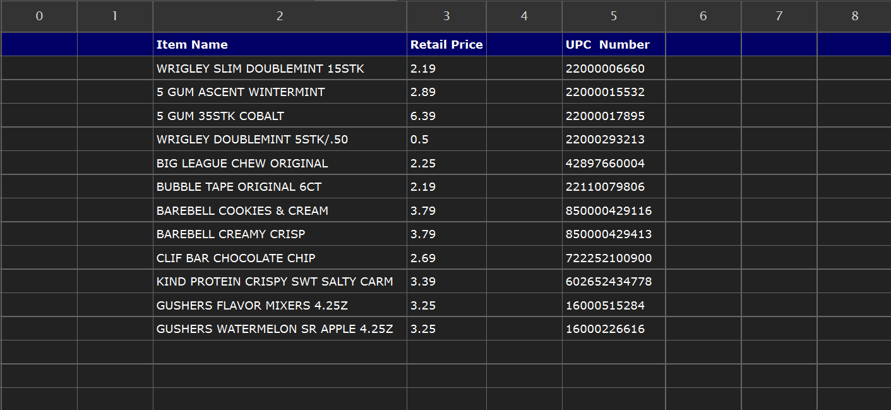Select 5 GUM ASCENT WINTERMINT cell
The height and width of the screenshot is (410, 891).
click(280, 92)
